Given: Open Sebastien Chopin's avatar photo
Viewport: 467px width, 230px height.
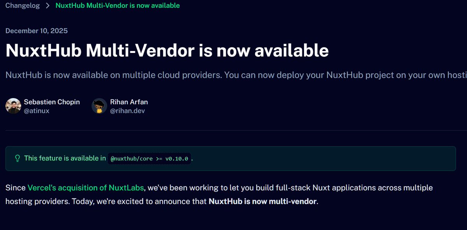Looking at the screenshot, I should (13, 106).
